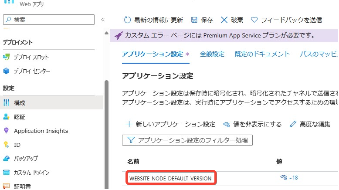The image size is (339, 190).
Task: Open デプロイ センター in sidebar
Action: (x=32, y=71)
